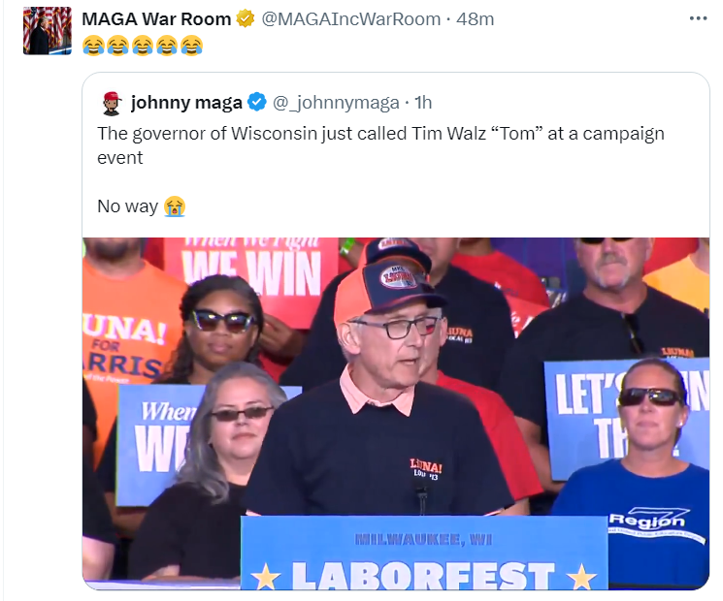
Task: Click the loudly crying emoji after "No way"
Action: [x=175, y=206]
